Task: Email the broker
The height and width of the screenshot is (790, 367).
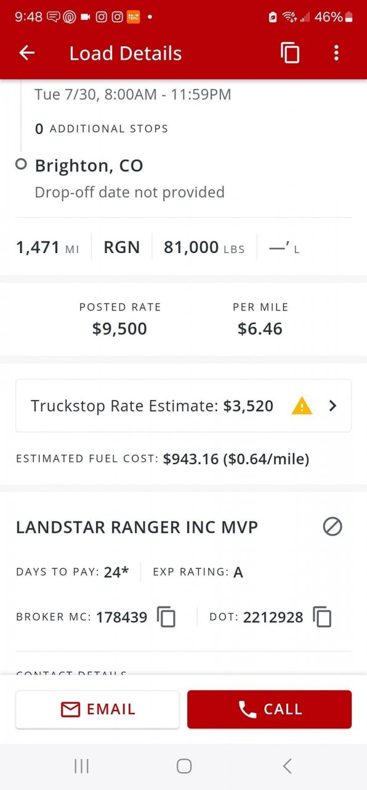Action: pos(97,710)
